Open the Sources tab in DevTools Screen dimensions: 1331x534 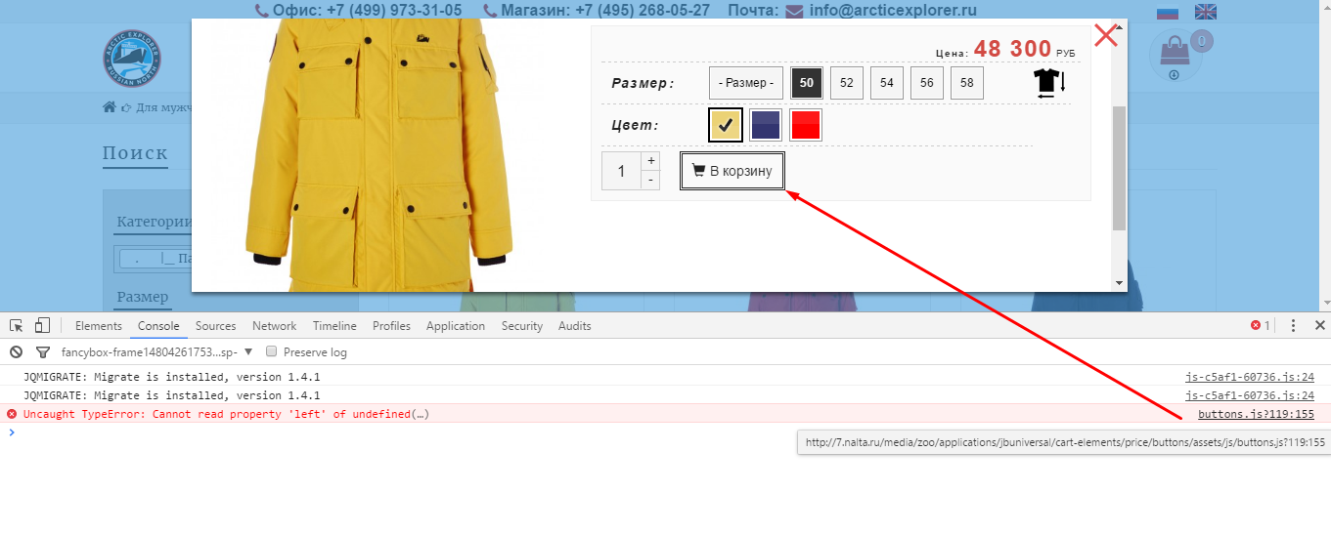[x=215, y=326]
